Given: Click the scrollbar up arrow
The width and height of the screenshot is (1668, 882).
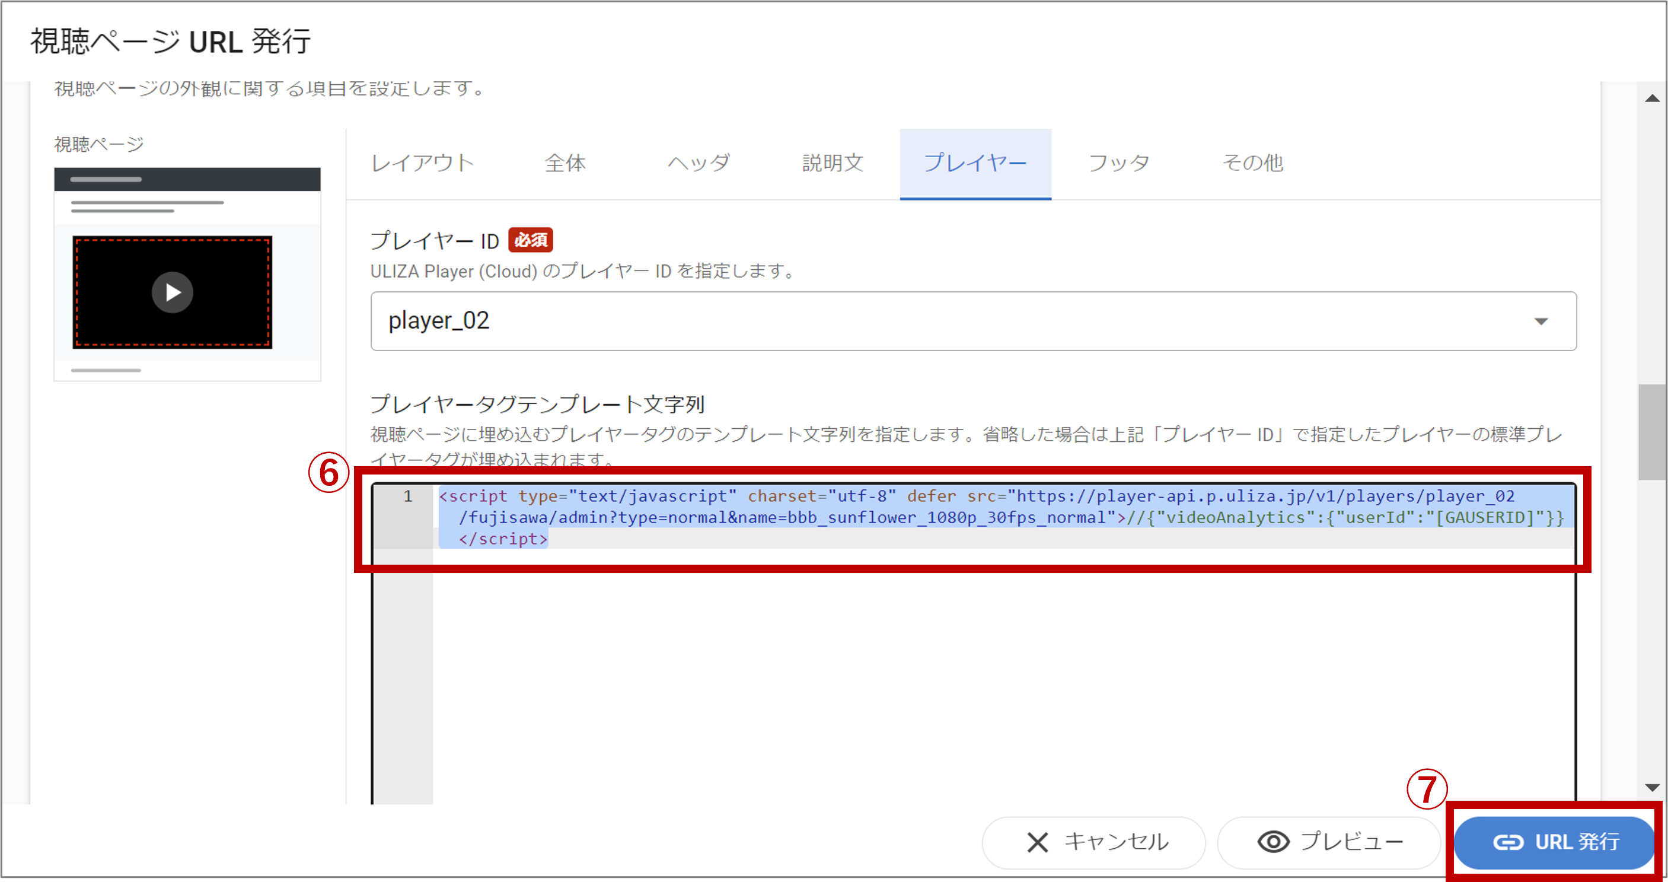Looking at the screenshot, I should coord(1653,98).
